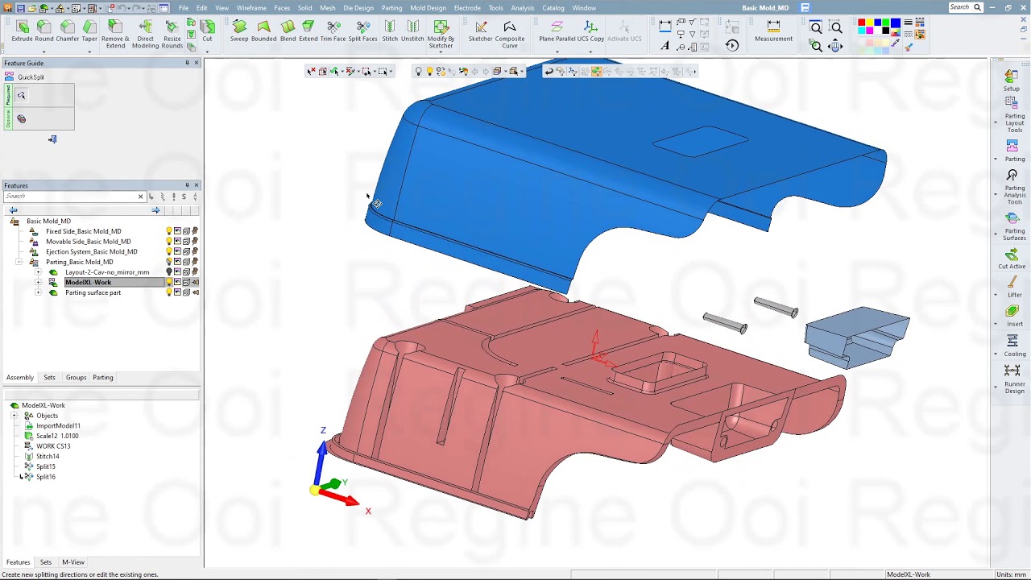Image resolution: width=1031 pixels, height=580 pixels.
Task: Expand the ModelXL-Work tree node
Action: 38,283
